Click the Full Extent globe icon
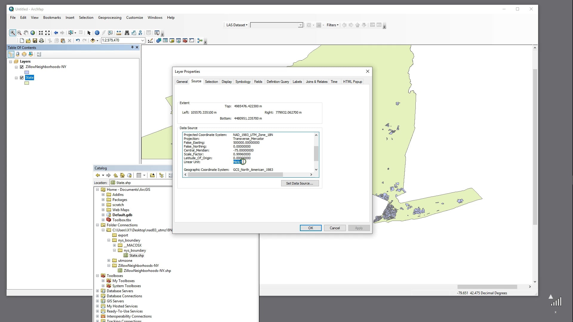The height and width of the screenshot is (322, 573). tap(33, 33)
